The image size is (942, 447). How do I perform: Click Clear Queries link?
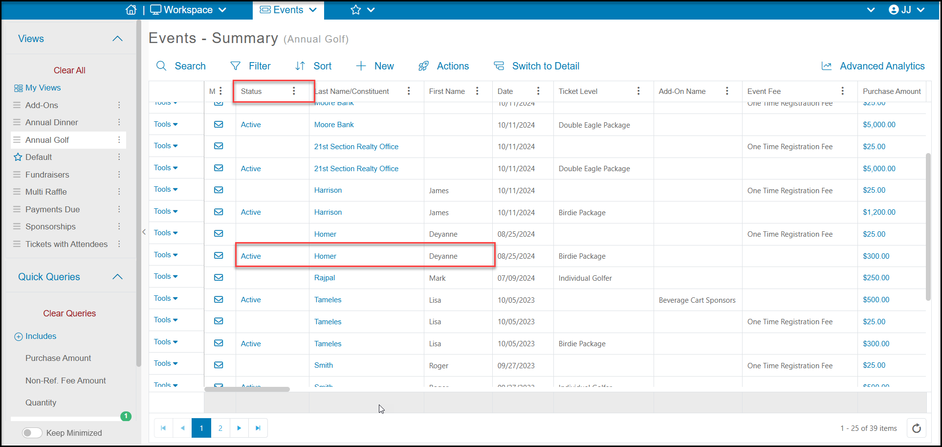[x=69, y=313]
